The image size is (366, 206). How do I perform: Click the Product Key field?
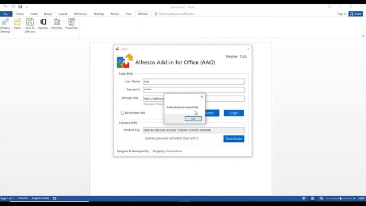(x=194, y=130)
